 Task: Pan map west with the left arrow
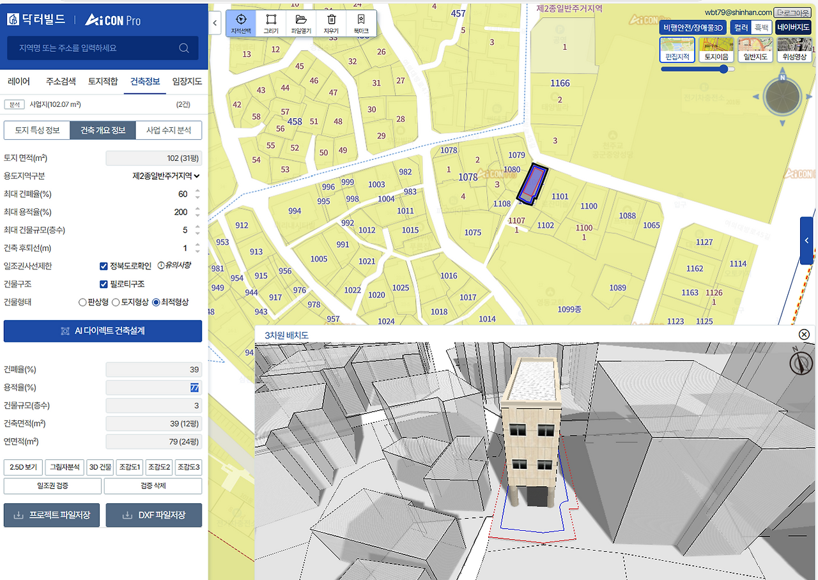pos(756,97)
